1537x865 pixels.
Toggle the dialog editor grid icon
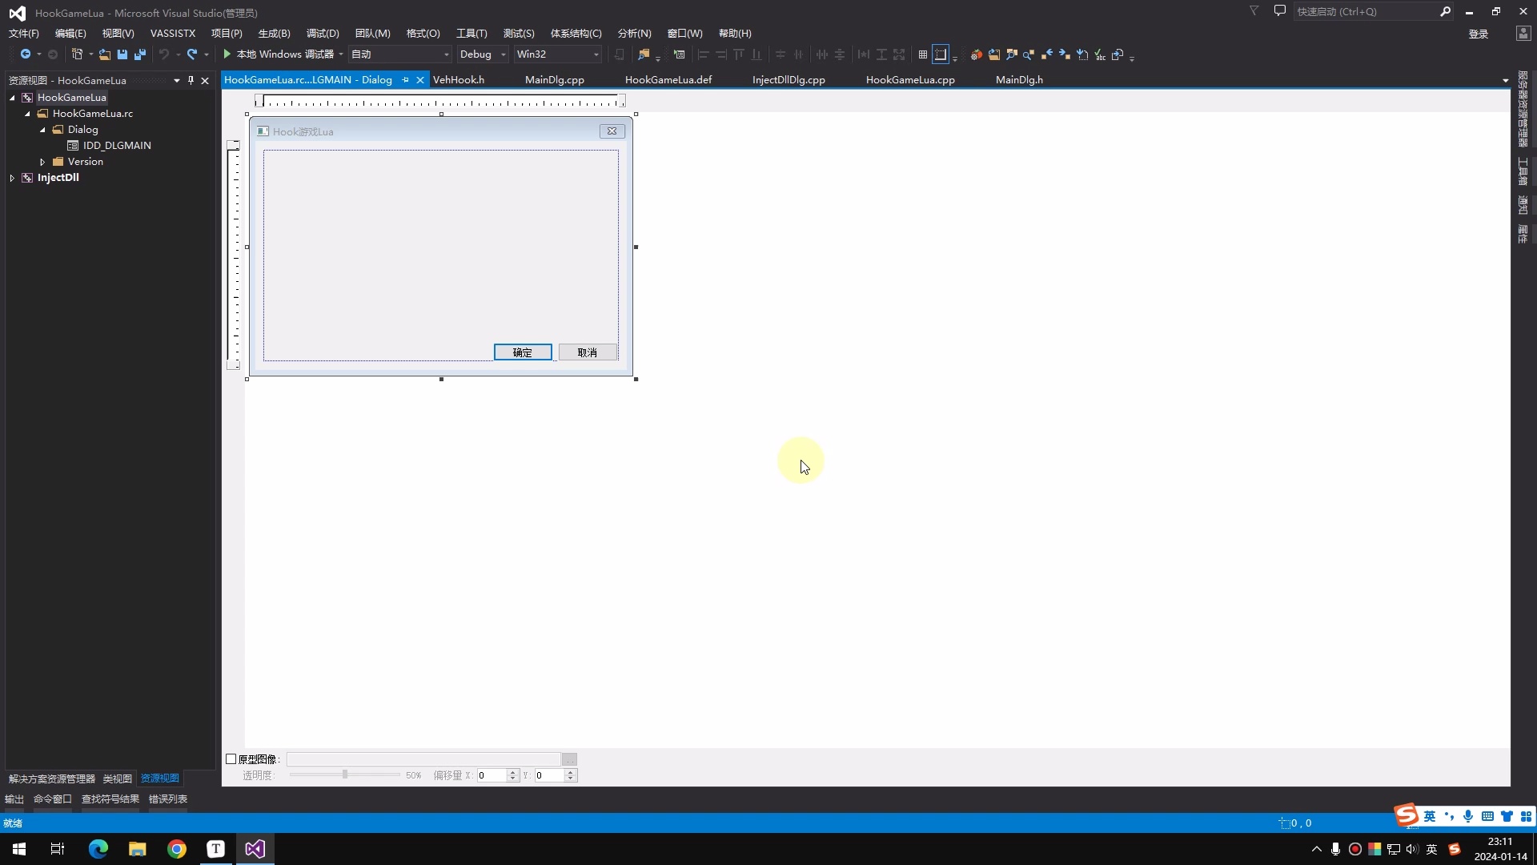click(x=923, y=54)
